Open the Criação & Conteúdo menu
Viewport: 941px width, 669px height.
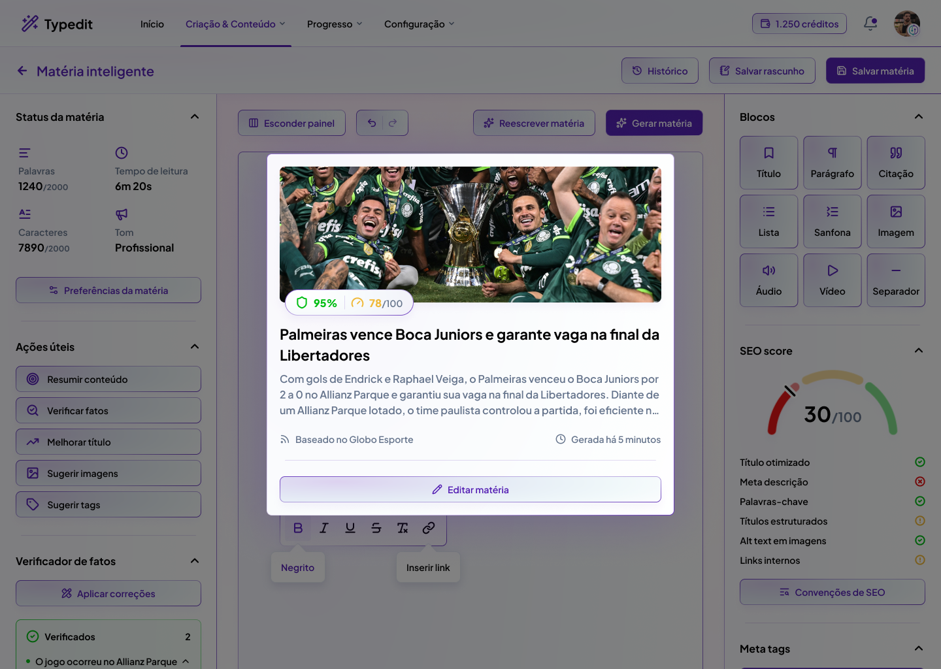(235, 24)
